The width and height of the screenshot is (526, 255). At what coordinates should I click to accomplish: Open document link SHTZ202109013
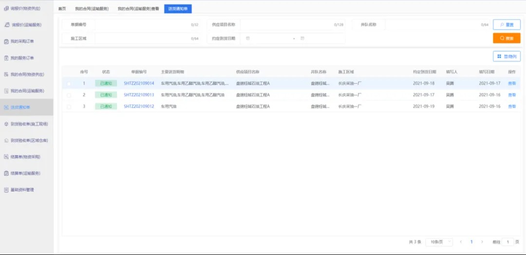pos(139,95)
